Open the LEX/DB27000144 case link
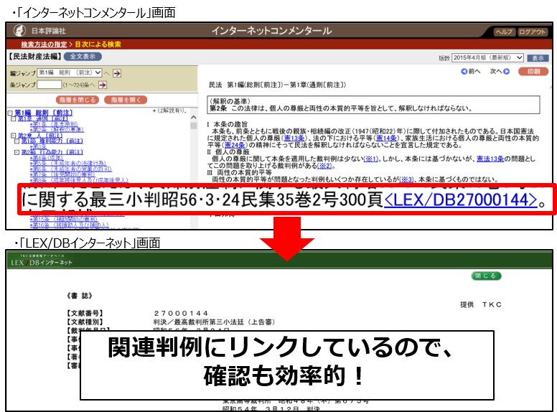The height and width of the screenshot is (412, 557). (x=460, y=201)
